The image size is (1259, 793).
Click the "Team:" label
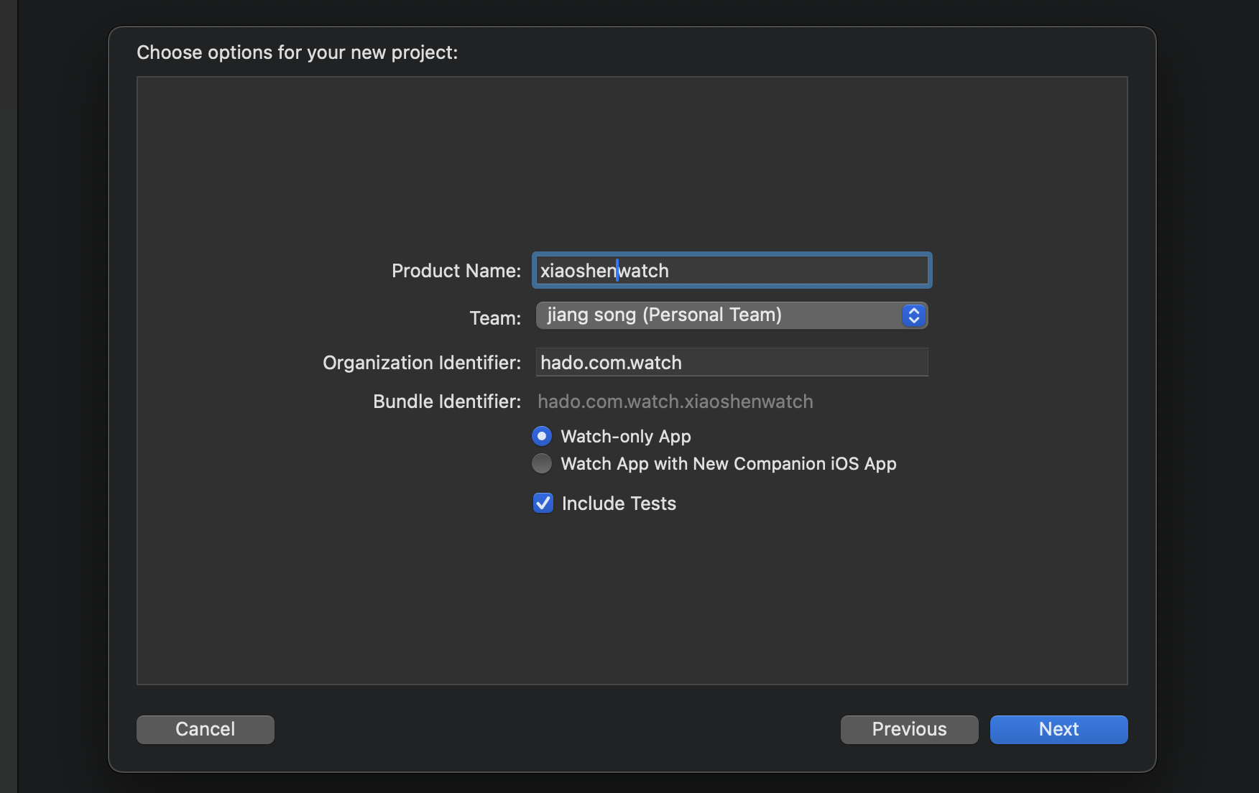[x=494, y=317]
